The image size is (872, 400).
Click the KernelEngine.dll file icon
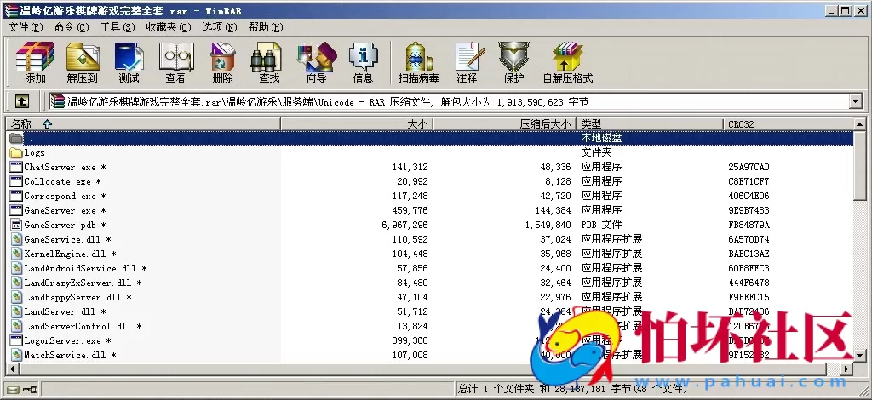tap(16, 254)
